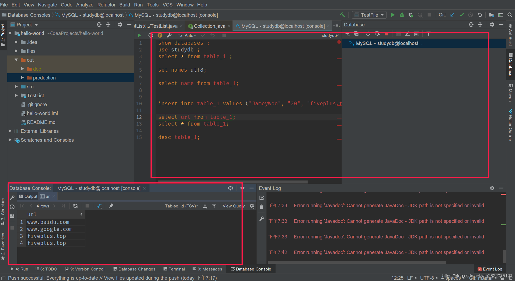This screenshot has height=281, width=515.
Task: Click the View Query button
Action: click(x=234, y=206)
